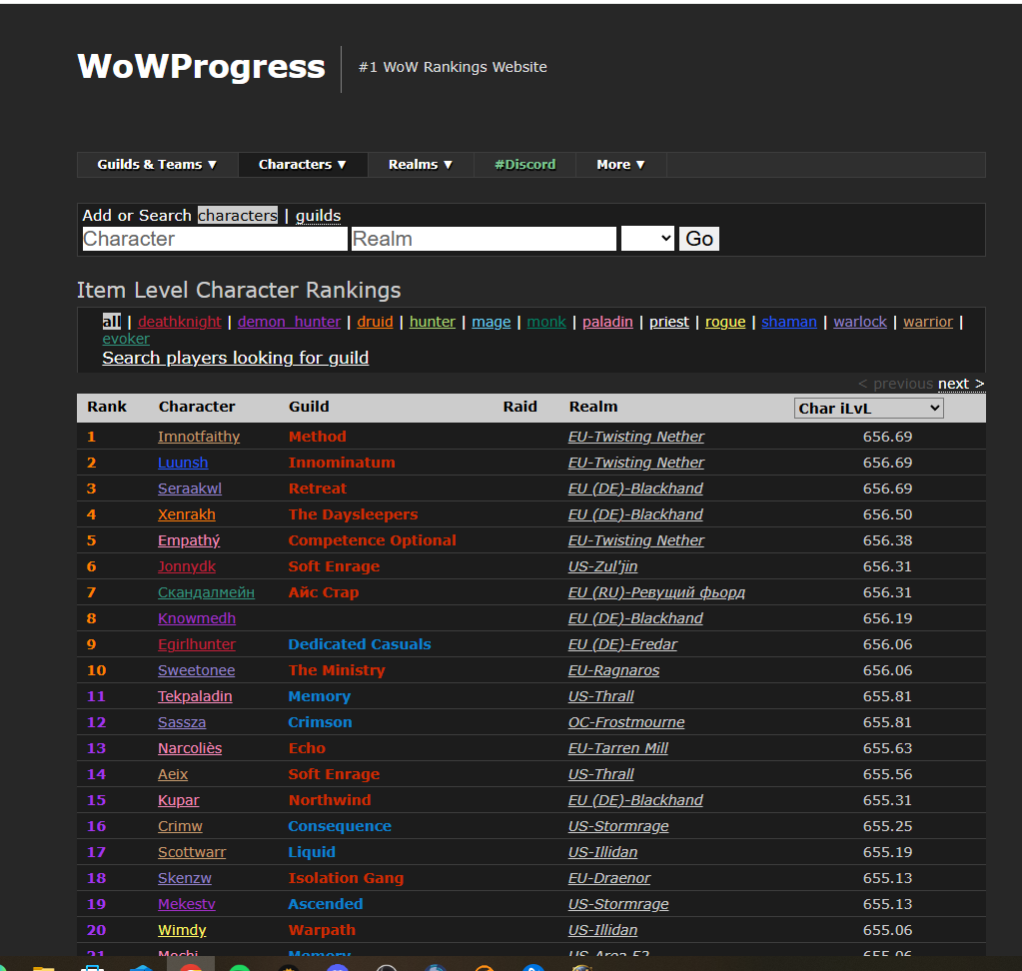Open character Wimdy's profile
Image resolution: width=1022 pixels, height=971 pixels.
182,930
